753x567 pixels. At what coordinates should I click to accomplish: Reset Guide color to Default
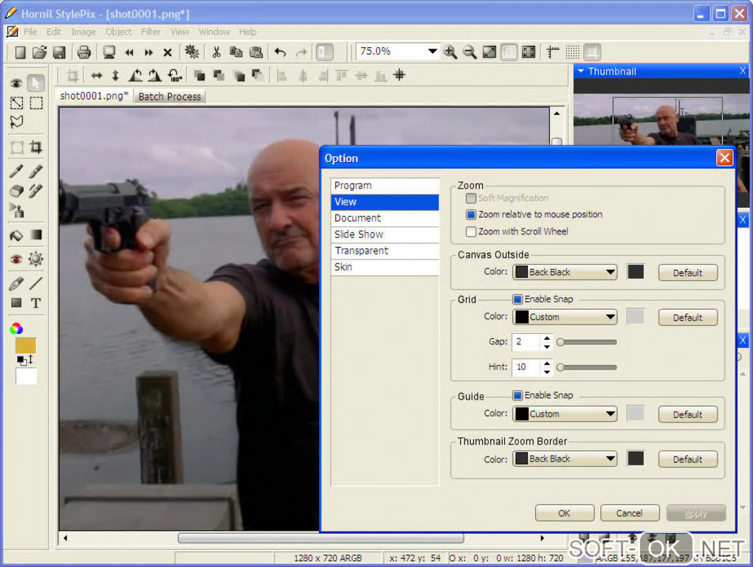point(688,414)
